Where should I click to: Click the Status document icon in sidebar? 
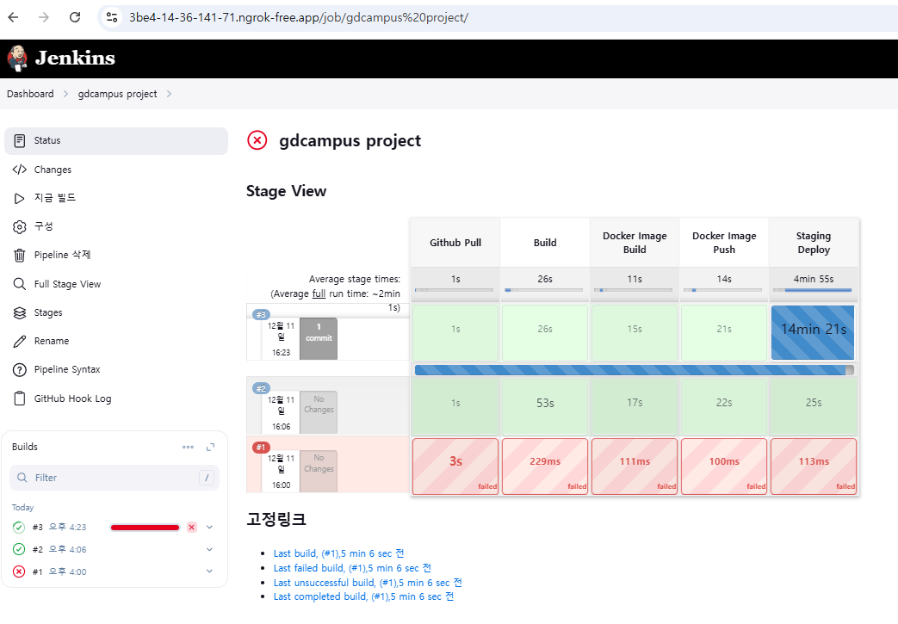tap(20, 141)
